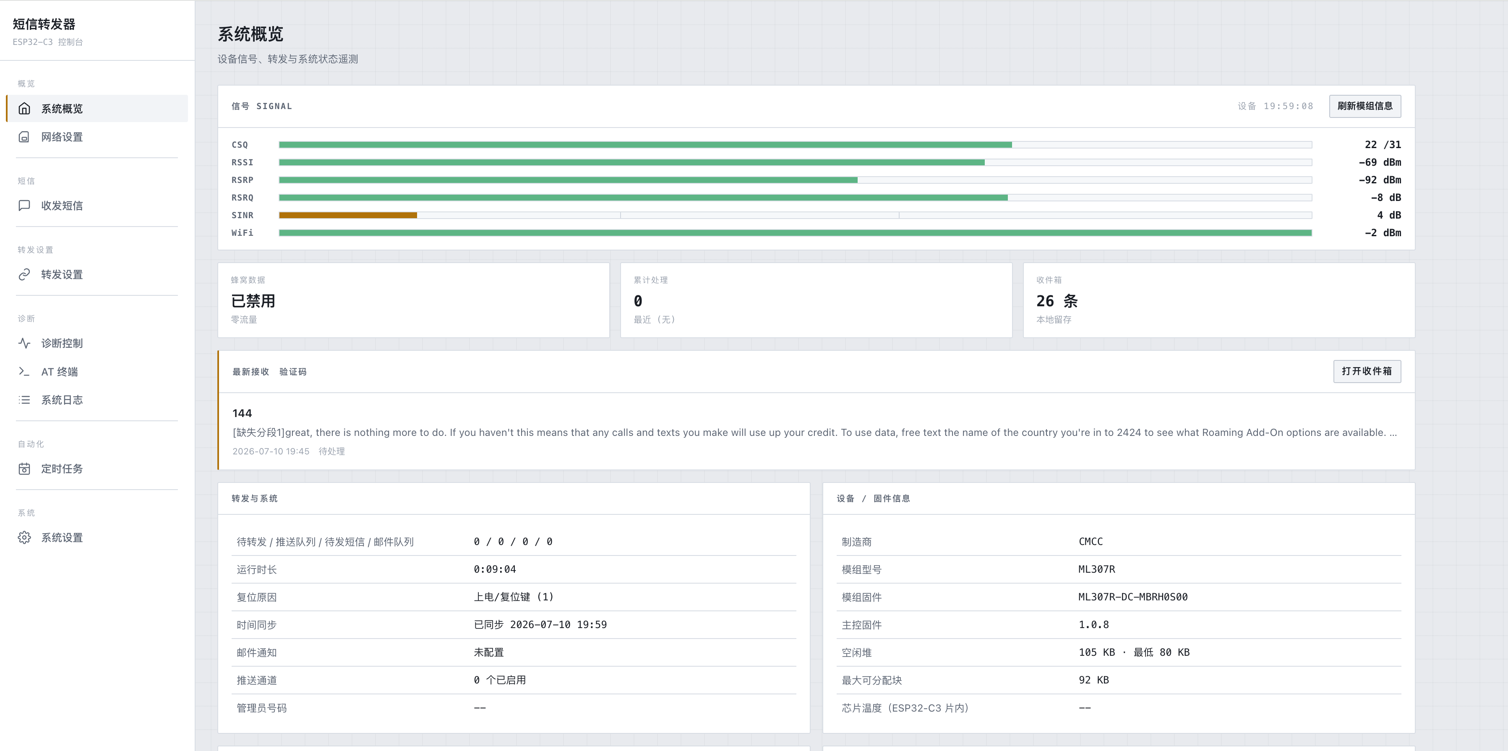Open the 系统概览 menu item
Image resolution: width=1508 pixels, height=751 pixels.
coord(97,108)
